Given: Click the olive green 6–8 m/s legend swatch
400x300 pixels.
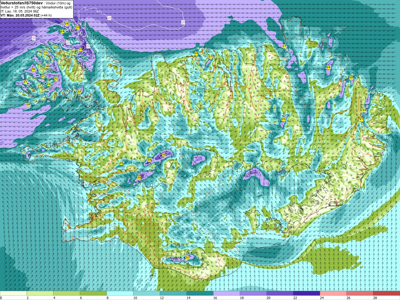Looking at the screenshot, I should [x=93, y=293].
